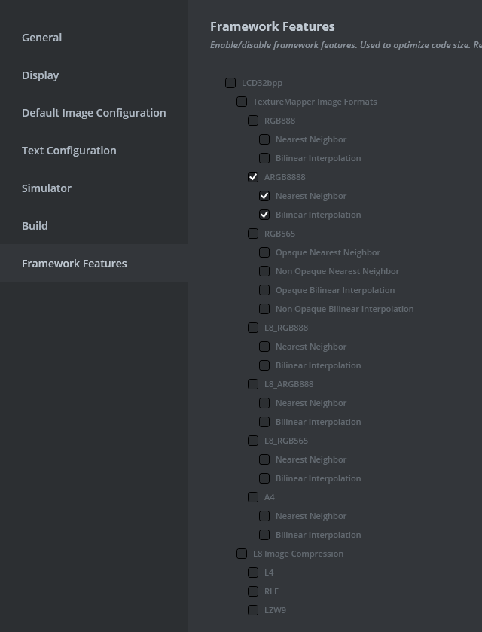Open Default Image Configuration section

pos(93,113)
